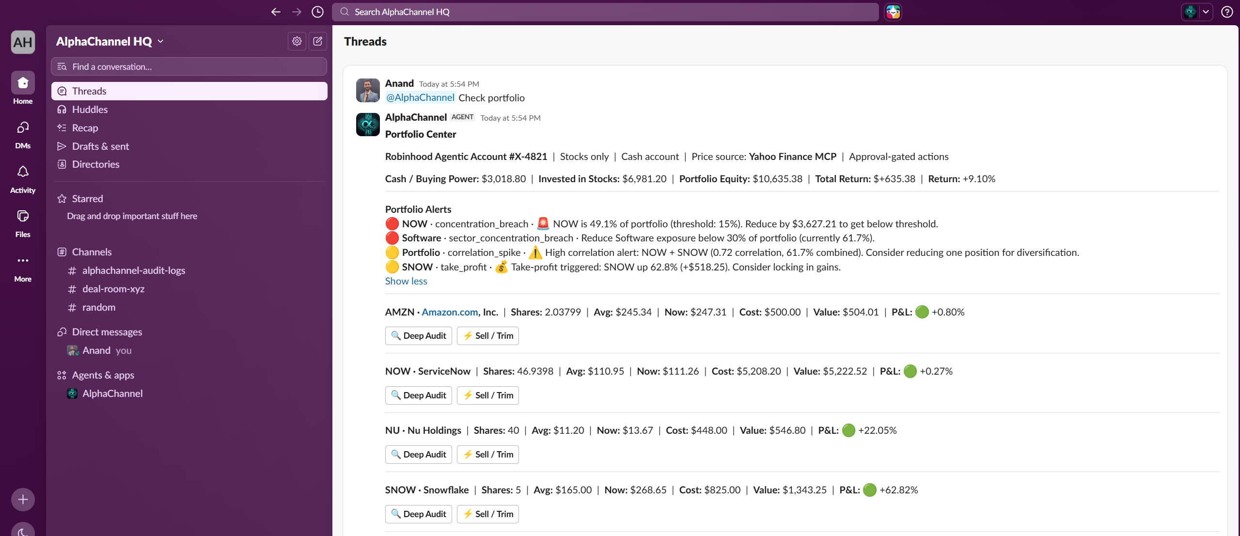Viewport: 1240px width, 536px height.
Task: Click the NU P&L +22.05% value
Action: (x=877, y=430)
